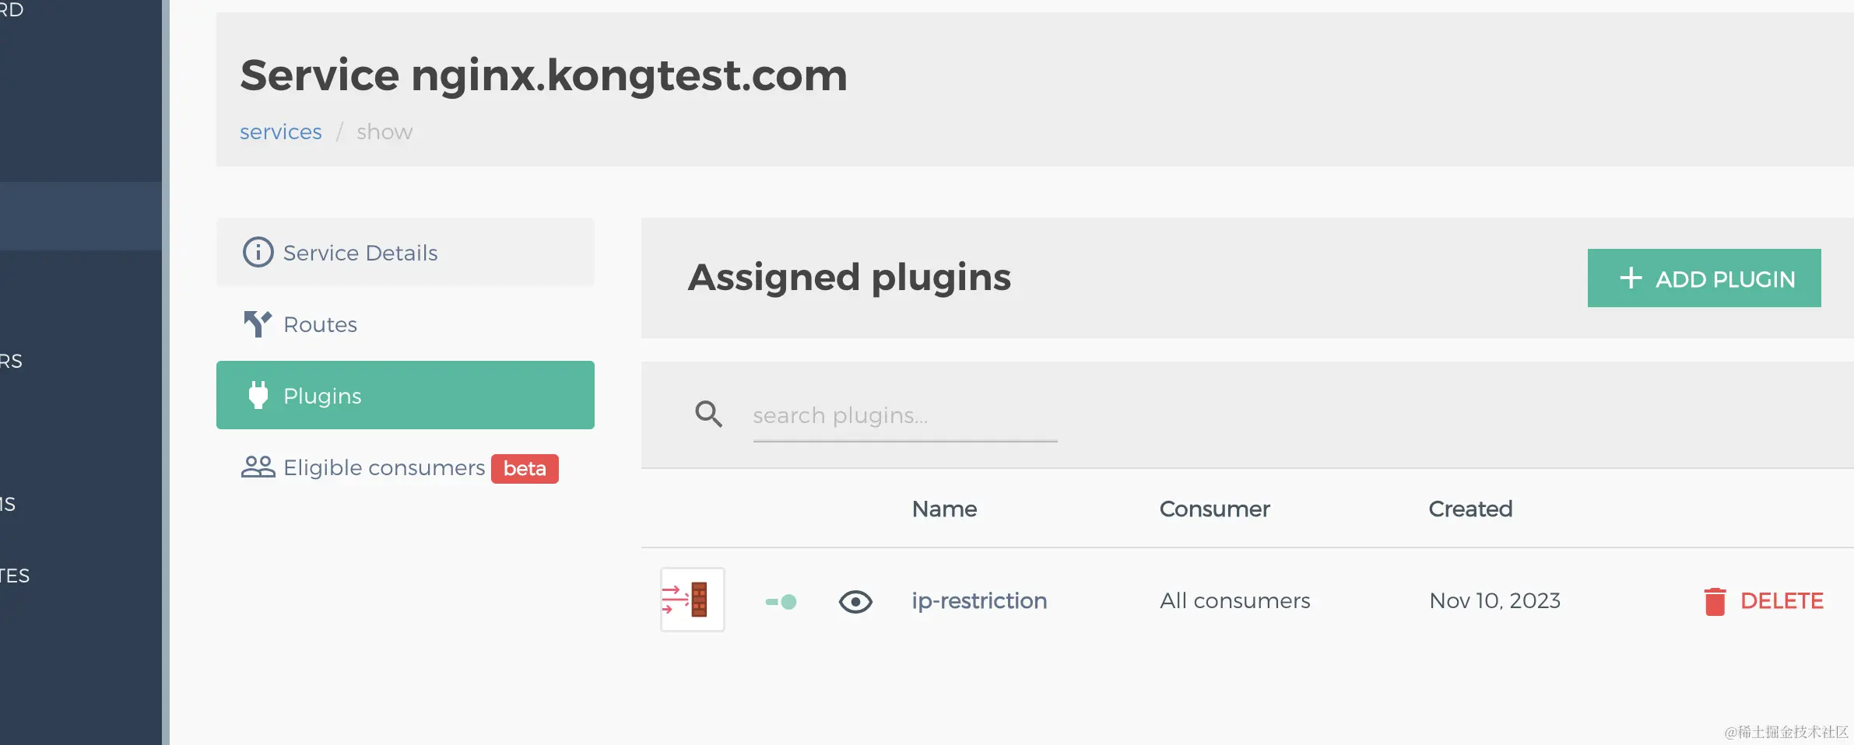Open the ip-restriction plugin link

tap(979, 601)
